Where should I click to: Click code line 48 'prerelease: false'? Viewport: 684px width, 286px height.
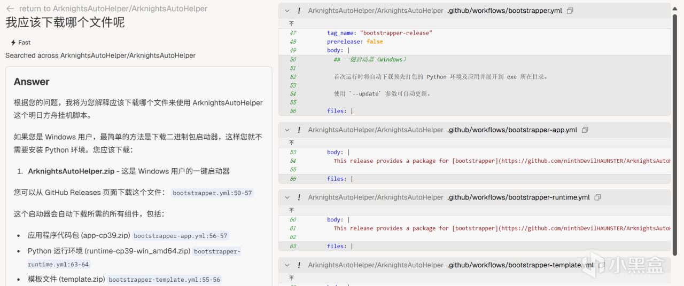pos(355,42)
